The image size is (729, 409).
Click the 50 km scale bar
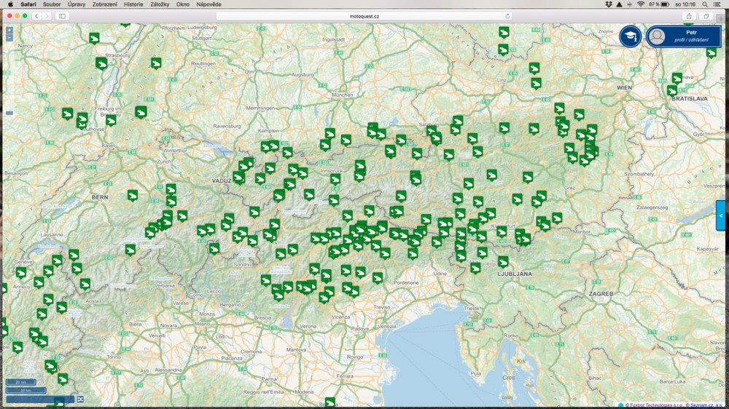26,390
